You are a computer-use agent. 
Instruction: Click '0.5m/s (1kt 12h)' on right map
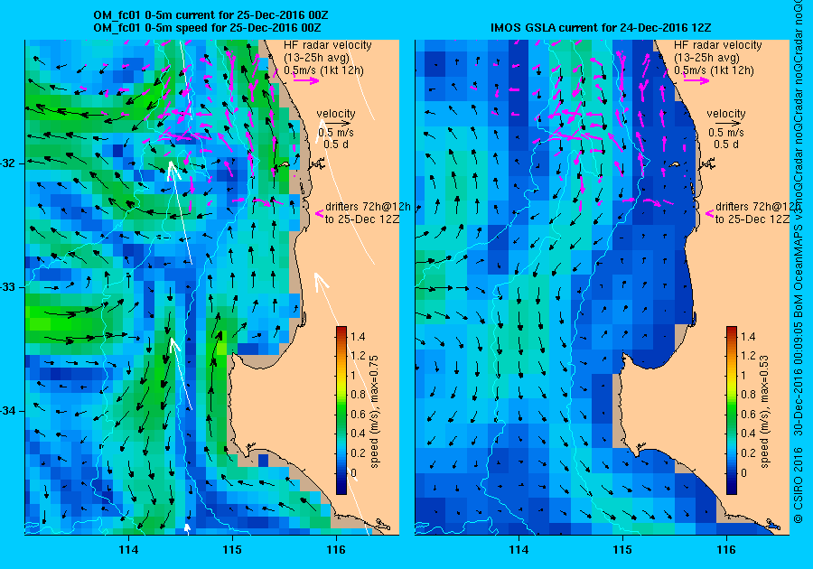tap(714, 70)
